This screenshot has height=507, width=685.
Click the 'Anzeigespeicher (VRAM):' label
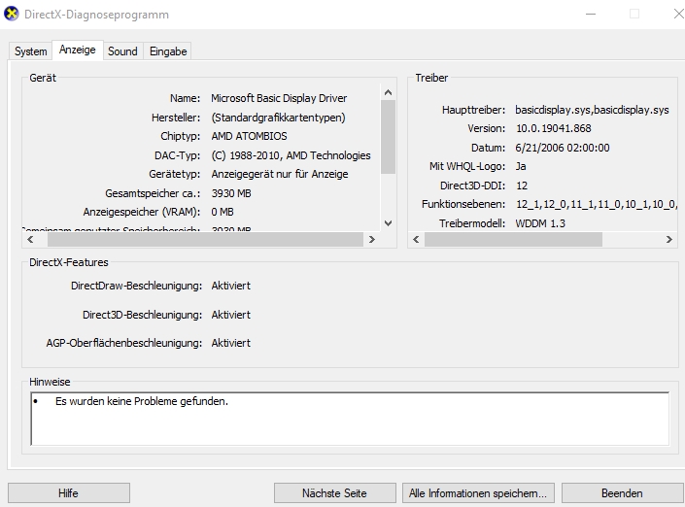(142, 213)
